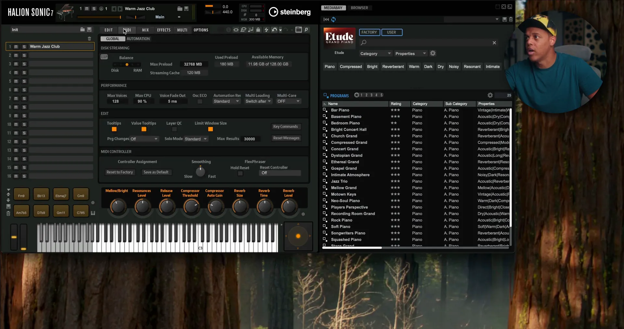Click the keyboard icon right of C7#5 pad
This screenshot has height=329, width=624.
click(93, 213)
